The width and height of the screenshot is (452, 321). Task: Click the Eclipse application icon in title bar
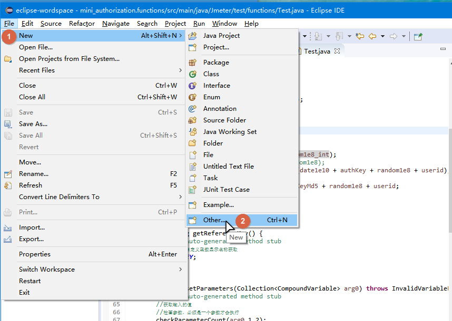(x=9, y=11)
